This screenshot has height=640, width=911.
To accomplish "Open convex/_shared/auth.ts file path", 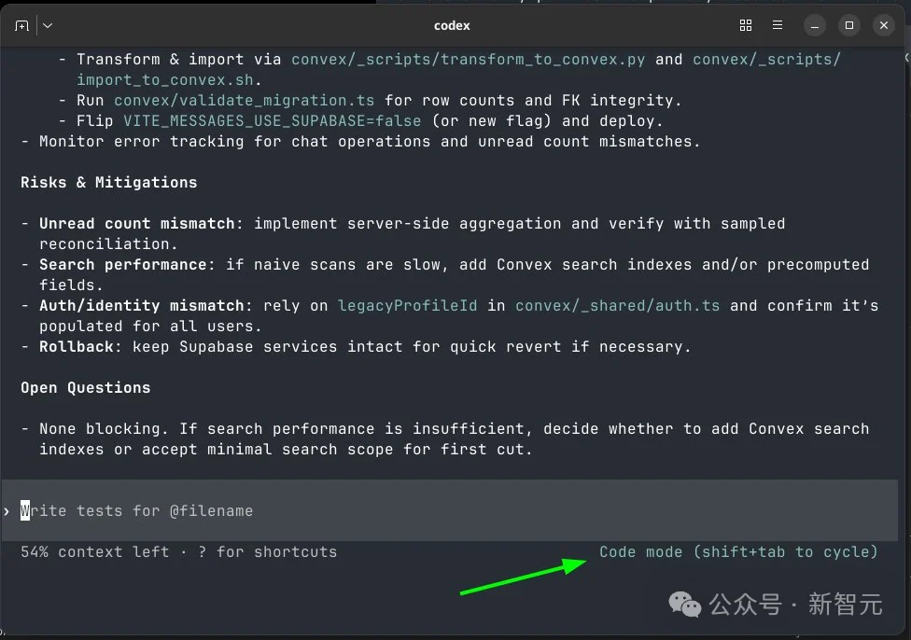I will (x=617, y=306).
